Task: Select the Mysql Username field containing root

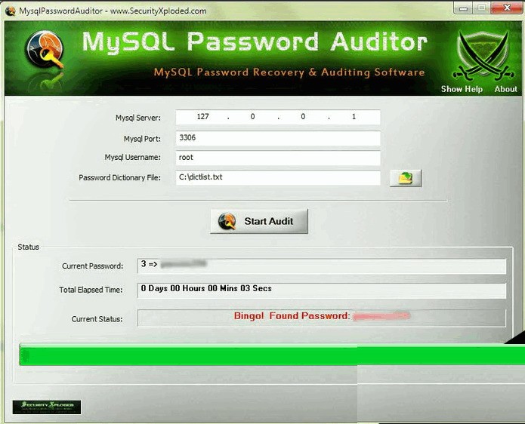Action: point(278,158)
